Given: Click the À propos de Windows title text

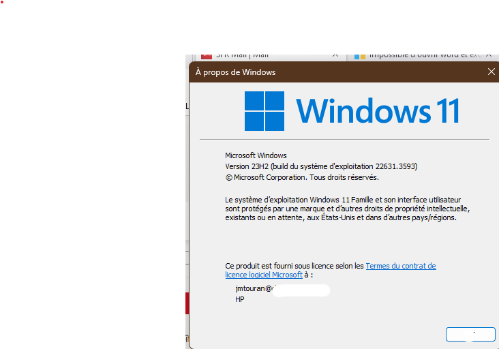Looking at the screenshot, I should tap(235, 72).
